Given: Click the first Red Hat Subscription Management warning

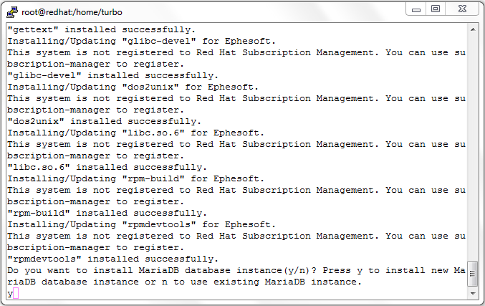Looking at the screenshot, I should tap(236, 58).
